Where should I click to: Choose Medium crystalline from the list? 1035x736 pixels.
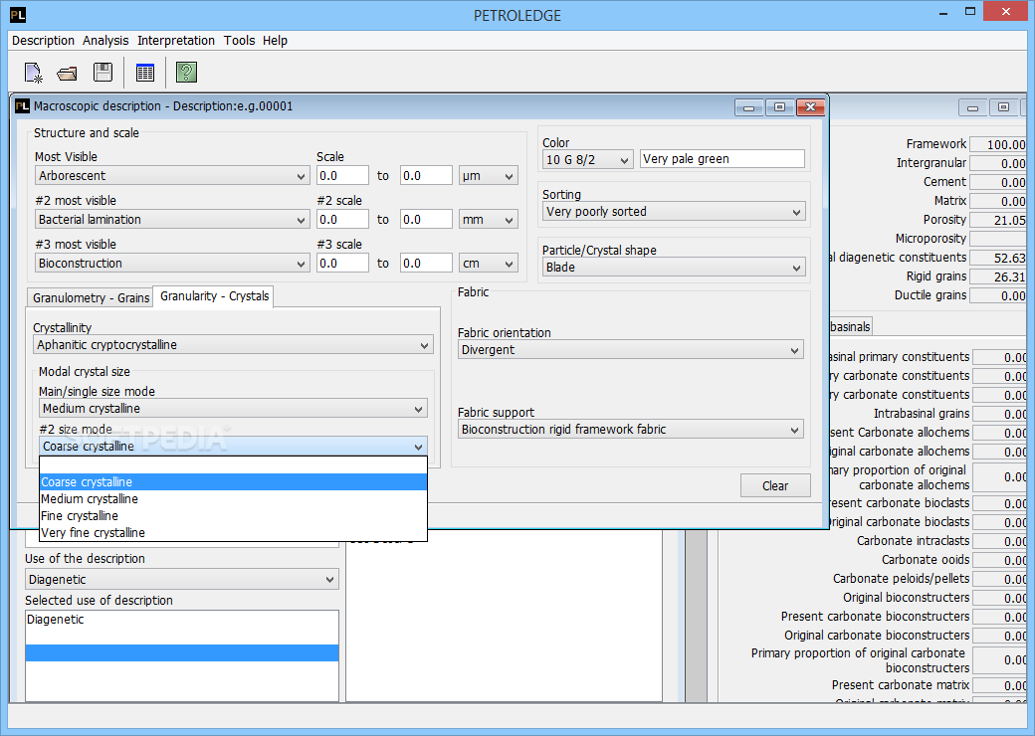pos(233,499)
